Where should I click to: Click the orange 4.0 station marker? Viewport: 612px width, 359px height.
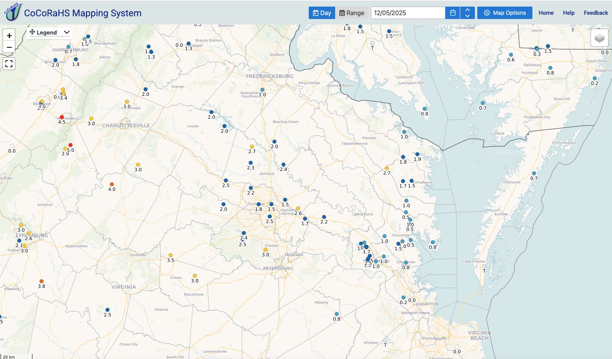tap(112, 184)
